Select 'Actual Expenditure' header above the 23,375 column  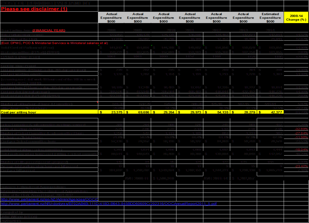[111, 18]
